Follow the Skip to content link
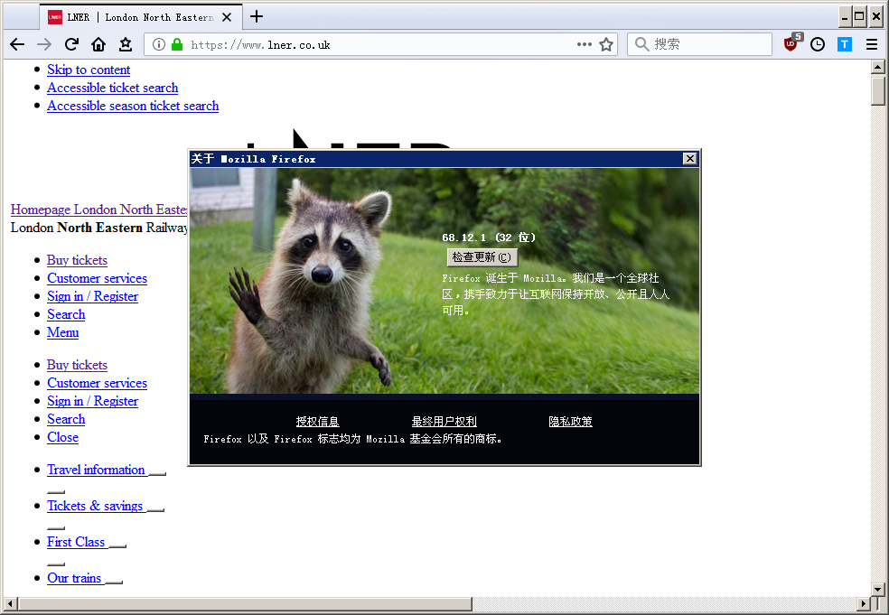Viewport: 889px width, 615px height. tap(89, 70)
